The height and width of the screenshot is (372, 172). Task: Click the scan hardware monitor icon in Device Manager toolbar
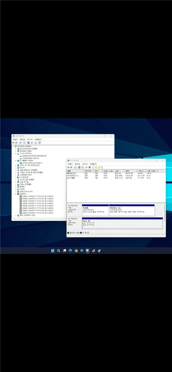40,143
